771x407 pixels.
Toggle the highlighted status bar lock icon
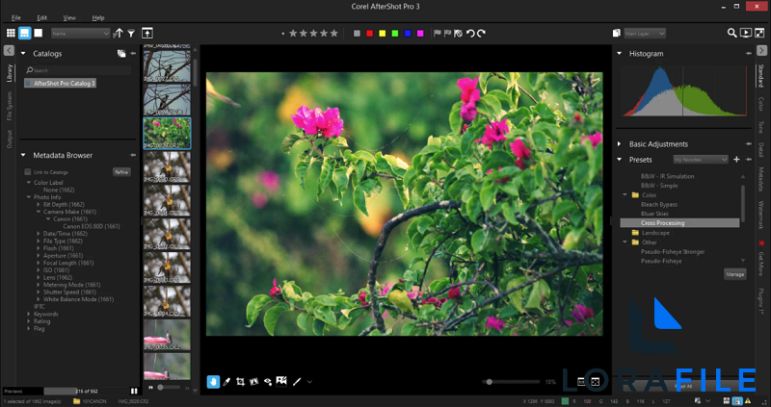[737, 401]
